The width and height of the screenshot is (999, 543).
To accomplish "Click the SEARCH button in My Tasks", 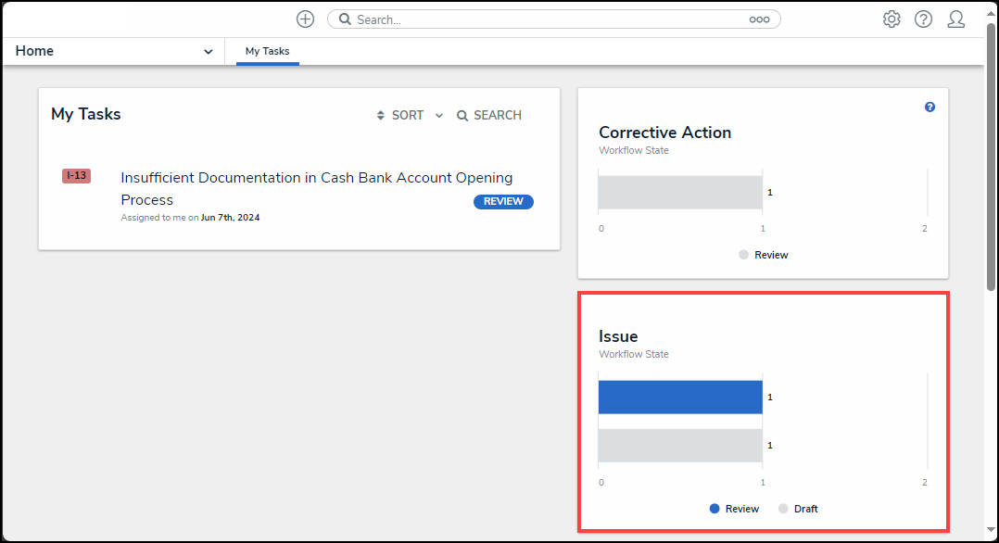I will pyautogui.click(x=489, y=115).
